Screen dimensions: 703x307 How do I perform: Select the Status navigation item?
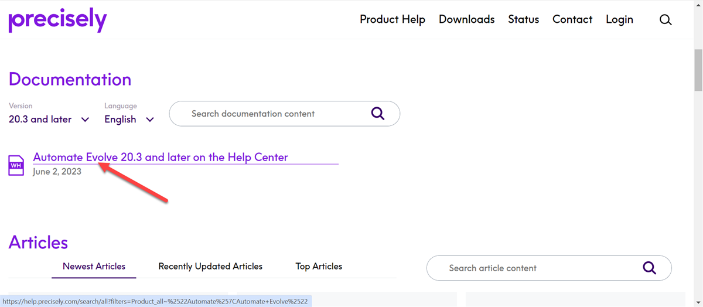click(x=523, y=19)
